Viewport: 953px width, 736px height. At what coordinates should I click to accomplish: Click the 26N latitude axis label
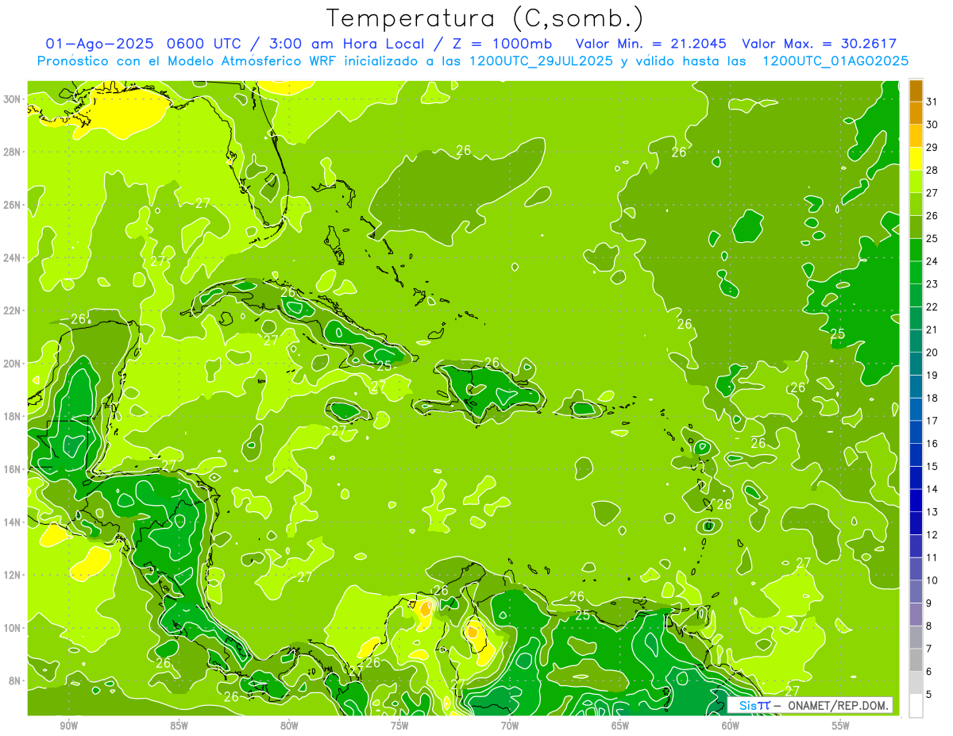point(12,205)
